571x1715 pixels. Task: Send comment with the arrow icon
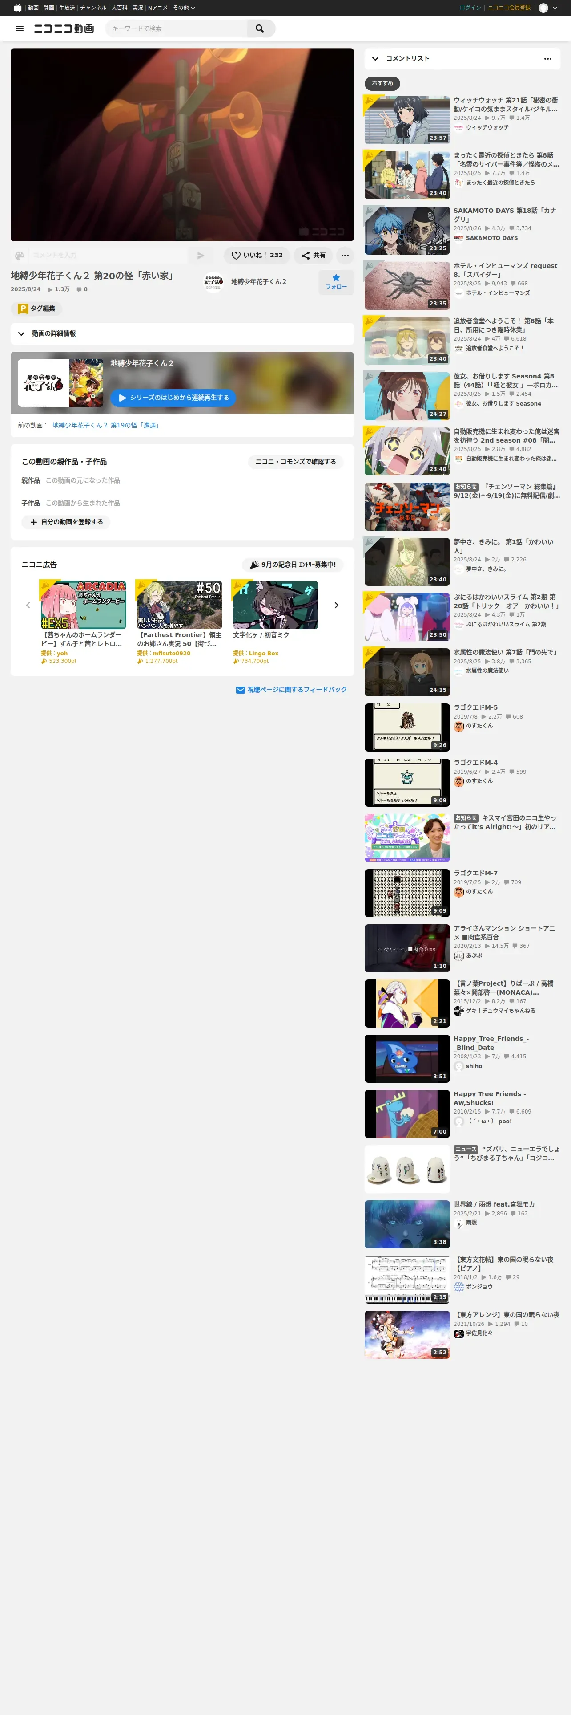pyautogui.click(x=201, y=255)
